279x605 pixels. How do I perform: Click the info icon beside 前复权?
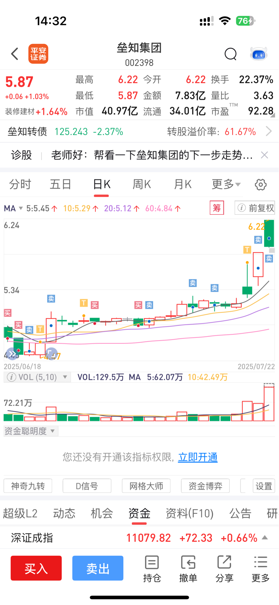tap(242, 208)
